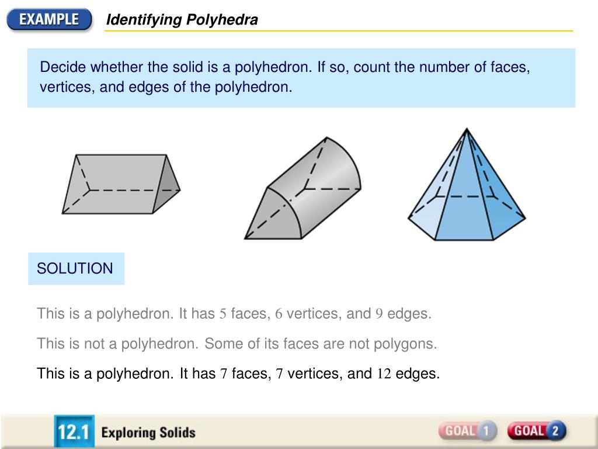Click 'Exploring Solids' footer title
Viewport: 598px width, 449px height.
[148, 433]
